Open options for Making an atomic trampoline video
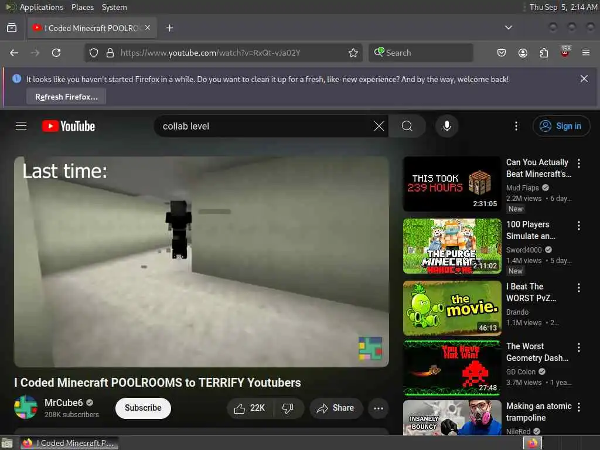The image size is (600, 450). (x=578, y=407)
